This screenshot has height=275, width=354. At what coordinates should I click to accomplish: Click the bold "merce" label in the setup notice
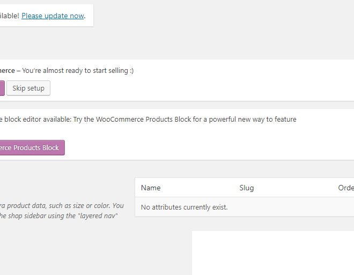8,71
